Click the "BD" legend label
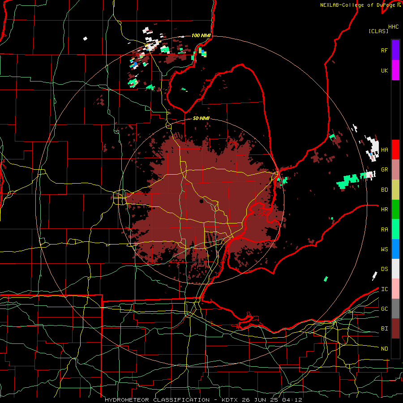Viewport: 403px width, 403px height. click(x=384, y=190)
